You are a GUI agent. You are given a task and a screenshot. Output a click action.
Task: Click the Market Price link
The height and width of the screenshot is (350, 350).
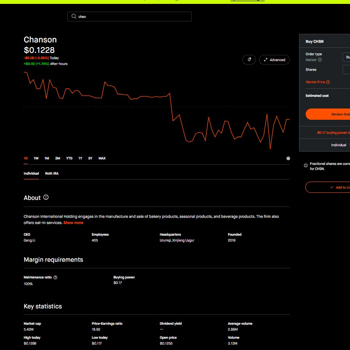click(315, 82)
